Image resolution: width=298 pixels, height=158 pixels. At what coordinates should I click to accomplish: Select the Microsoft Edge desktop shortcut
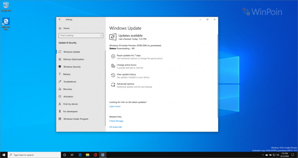point(6,24)
